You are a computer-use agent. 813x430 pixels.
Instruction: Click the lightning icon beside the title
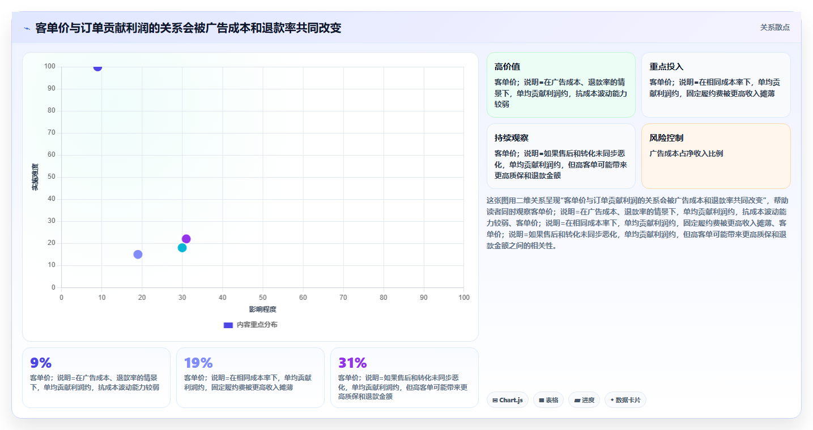click(27, 28)
